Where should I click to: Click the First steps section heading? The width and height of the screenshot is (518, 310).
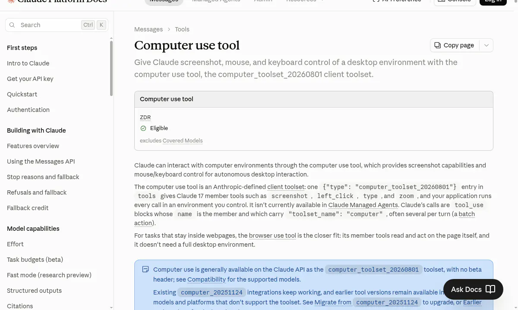click(x=22, y=48)
